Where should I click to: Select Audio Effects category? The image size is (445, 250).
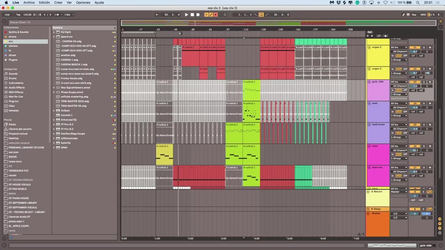click(16, 87)
